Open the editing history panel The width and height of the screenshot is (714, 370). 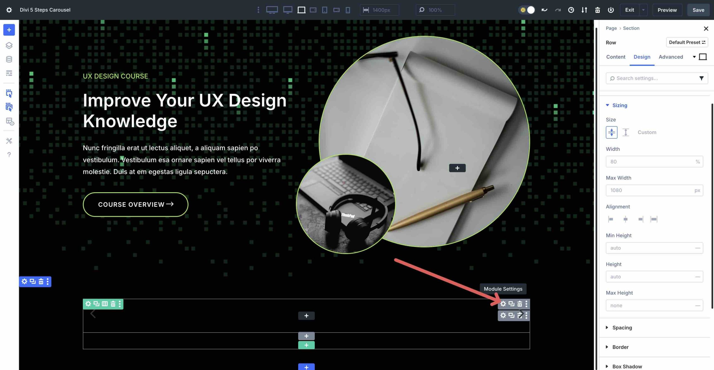[x=571, y=10]
